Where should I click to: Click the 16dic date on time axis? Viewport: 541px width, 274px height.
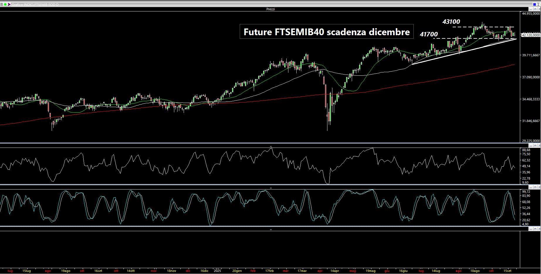(204, 271)
